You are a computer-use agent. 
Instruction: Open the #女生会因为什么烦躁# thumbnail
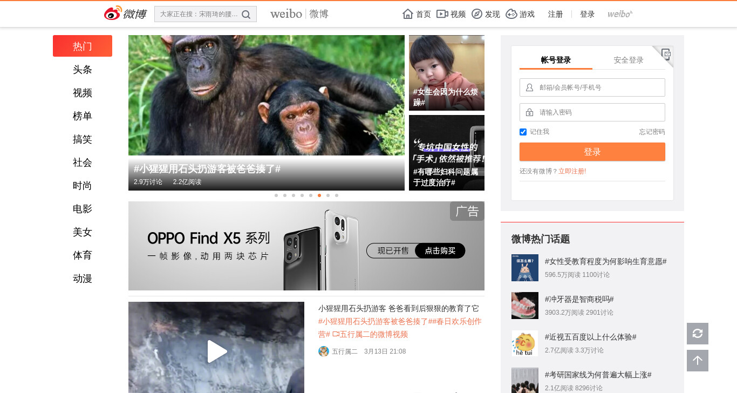pos(447,73)
